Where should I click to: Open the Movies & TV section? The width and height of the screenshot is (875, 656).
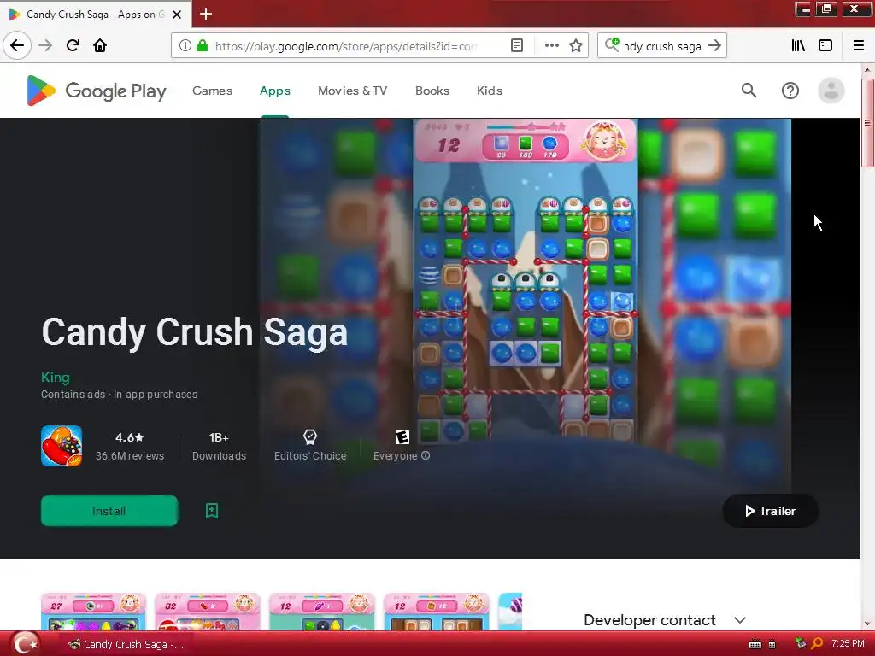click(353, 91)
